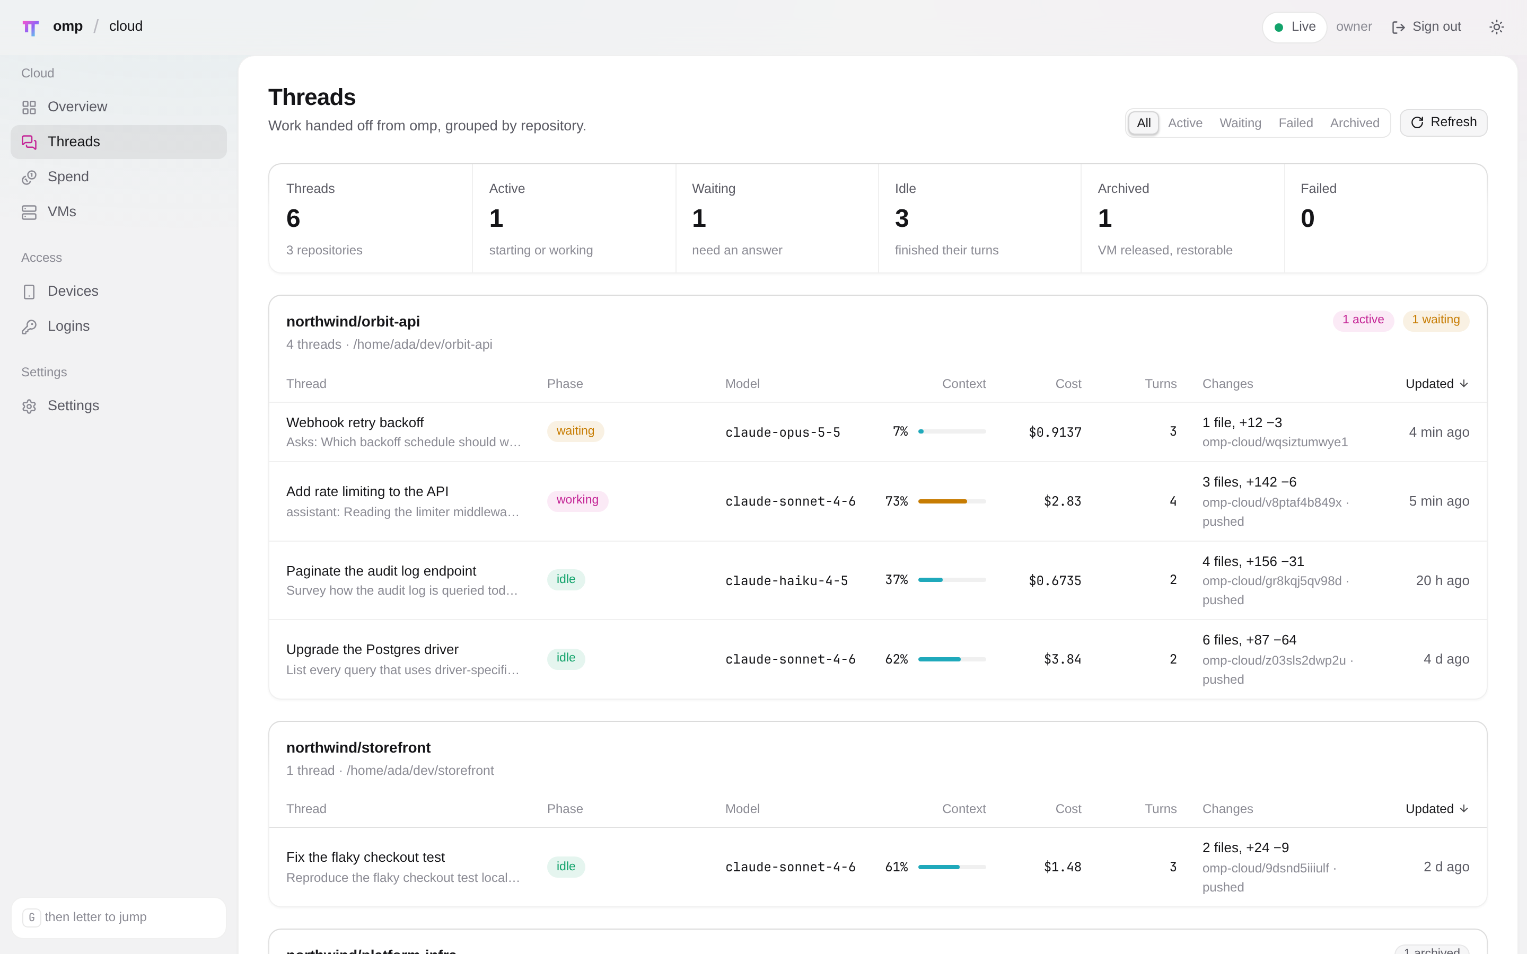This screenshot has width=1527, height=954.
Task: Click the Refresh circular arrow icon
Action: [x=1417, y=122]
